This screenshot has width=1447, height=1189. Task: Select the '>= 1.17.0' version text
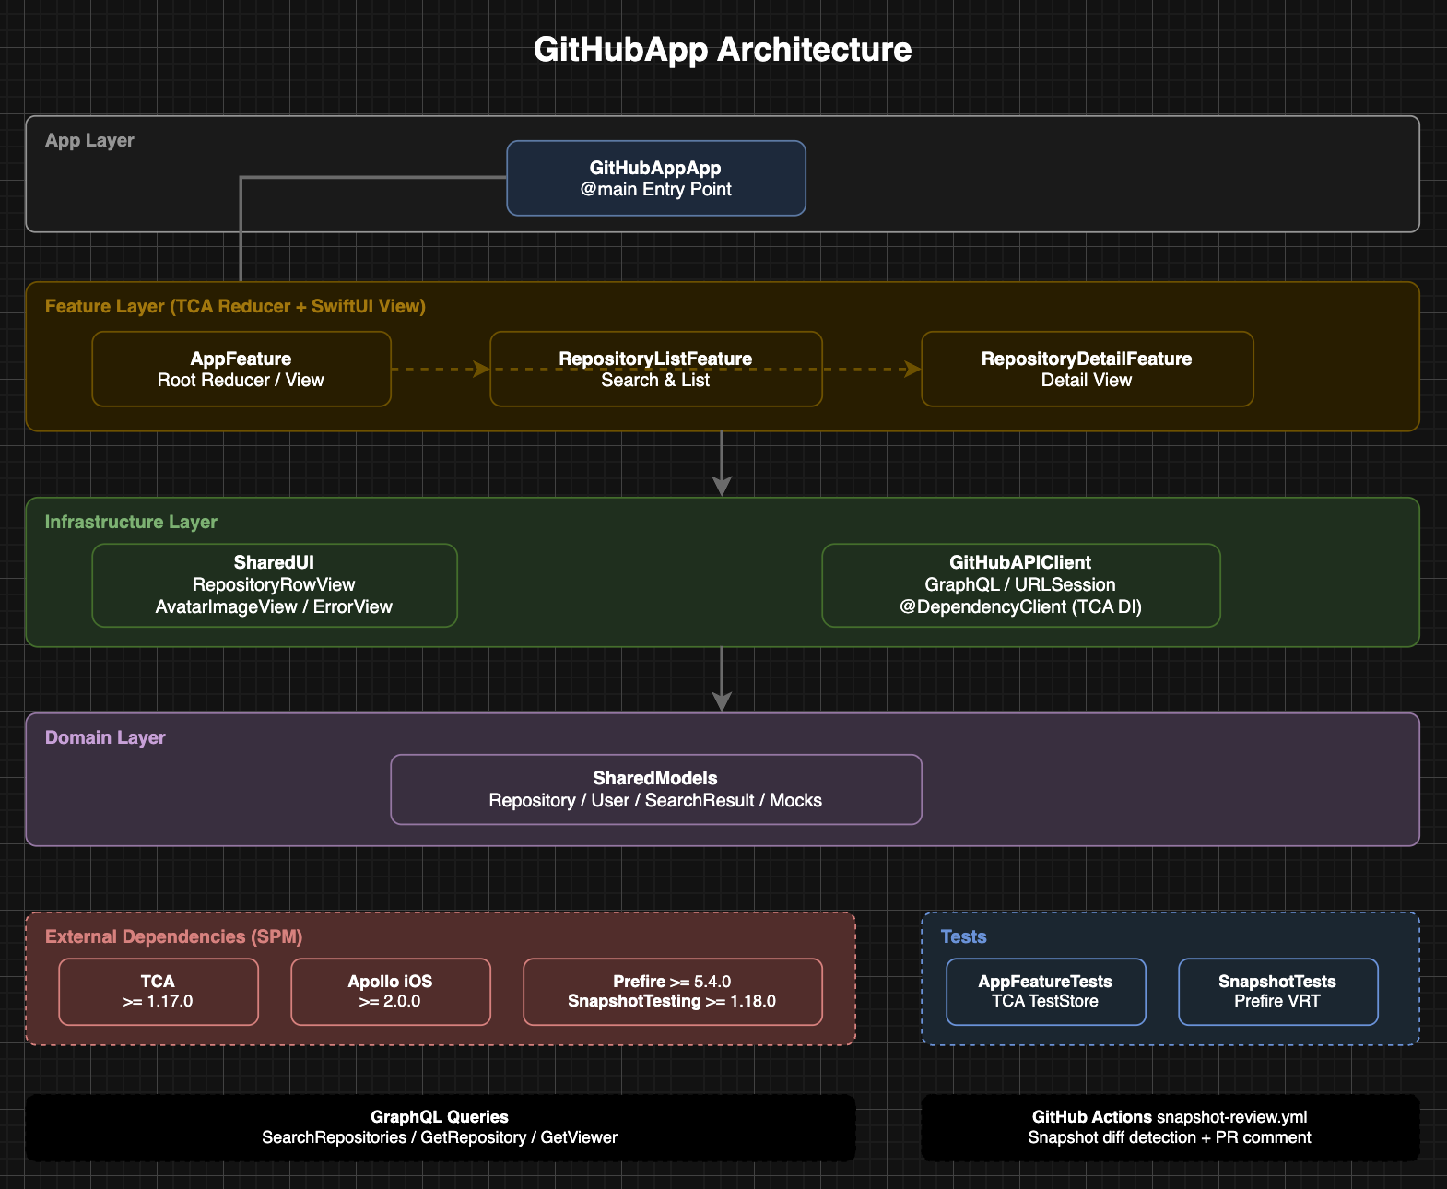[158, 1001]
